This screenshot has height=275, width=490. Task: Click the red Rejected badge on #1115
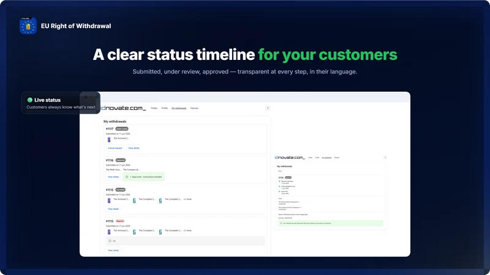pos(120,221)
